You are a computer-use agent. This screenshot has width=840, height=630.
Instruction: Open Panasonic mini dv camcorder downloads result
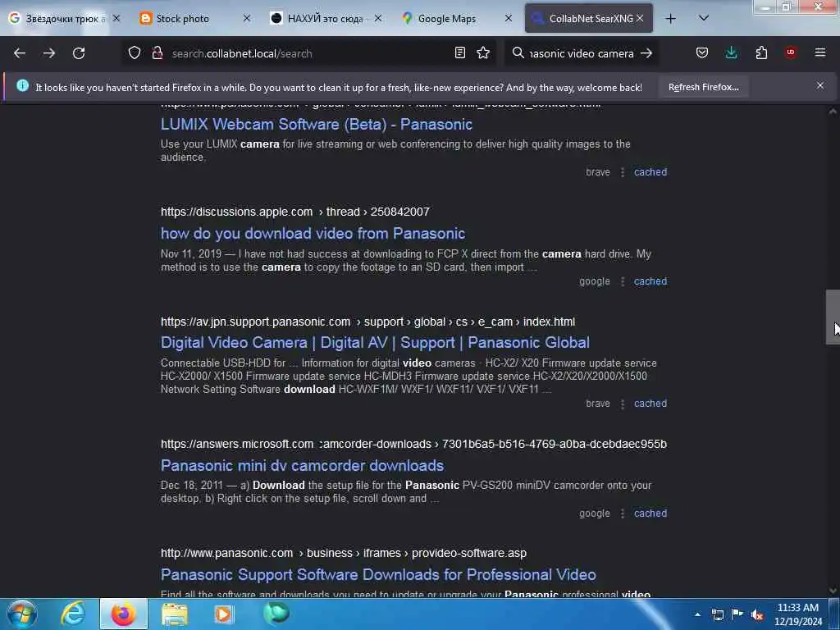302,466
